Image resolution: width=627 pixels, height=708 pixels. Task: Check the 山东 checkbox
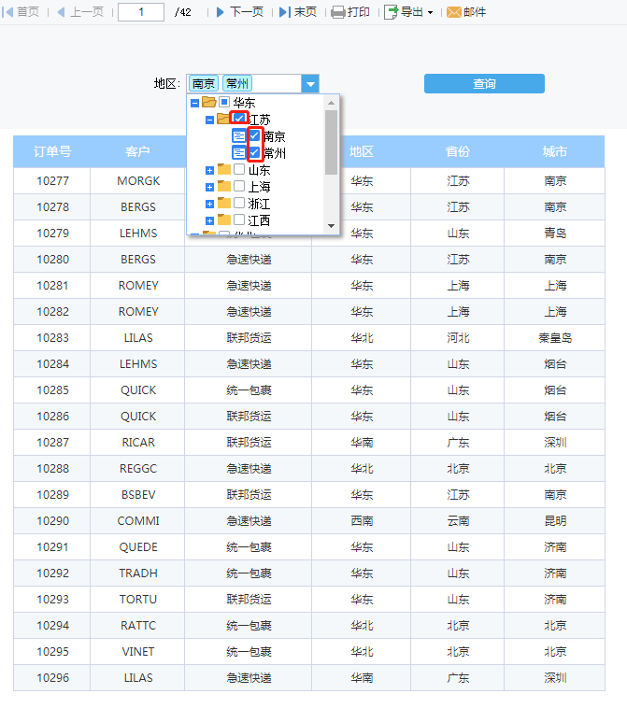coord(239,169)
